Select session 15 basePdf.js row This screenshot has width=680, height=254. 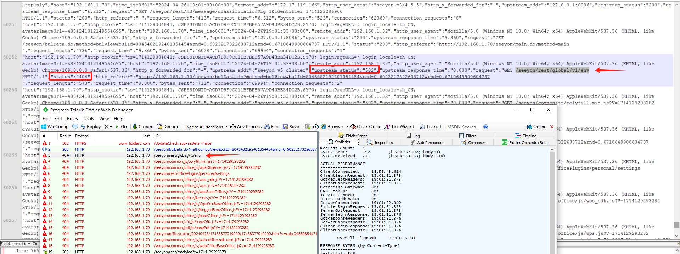coord(179,228)
